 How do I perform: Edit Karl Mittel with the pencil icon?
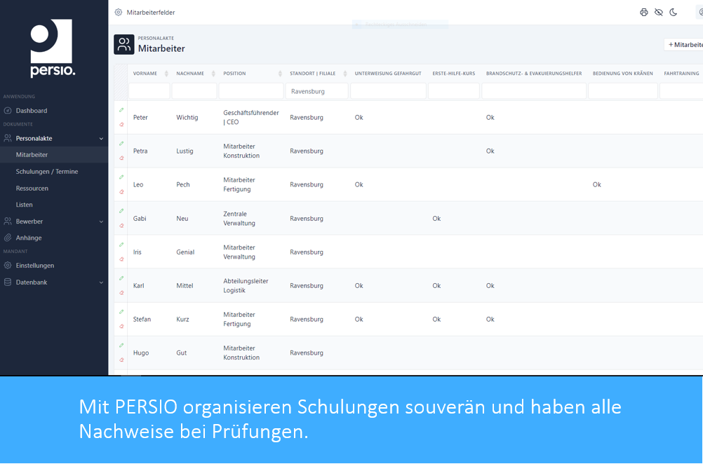point(121,278)
